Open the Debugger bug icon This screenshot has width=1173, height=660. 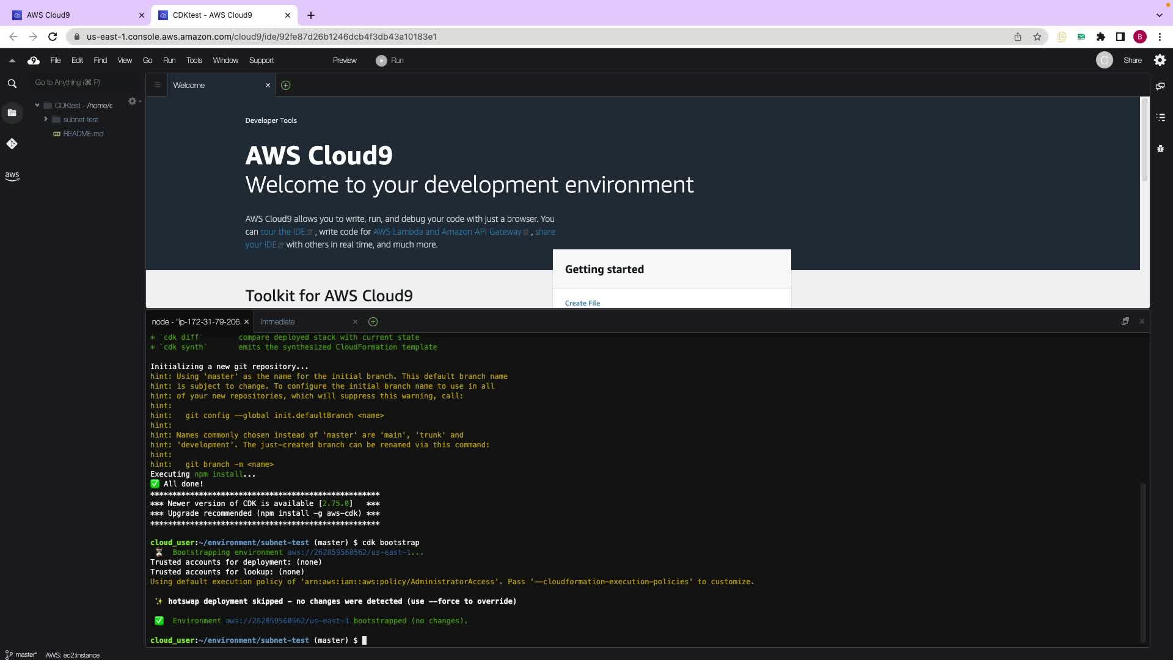1161,148
